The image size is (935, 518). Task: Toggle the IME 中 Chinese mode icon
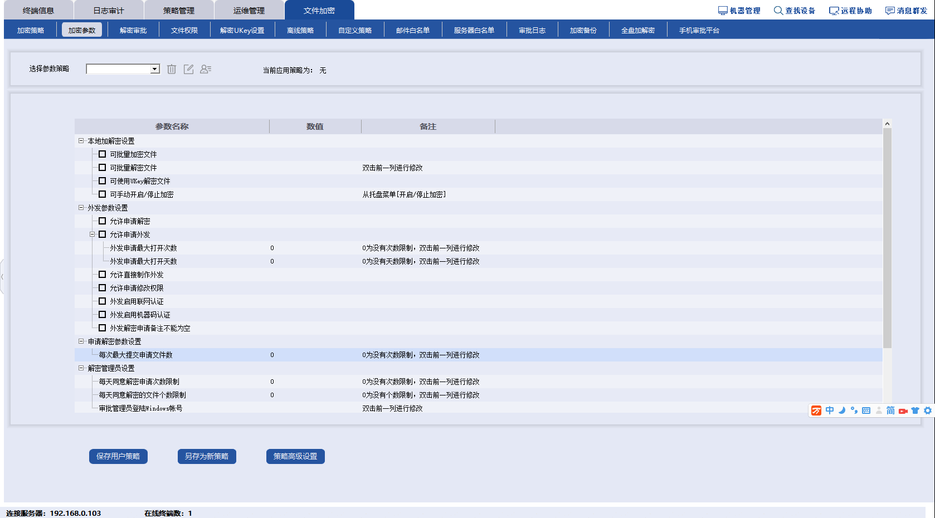[830, 411]
